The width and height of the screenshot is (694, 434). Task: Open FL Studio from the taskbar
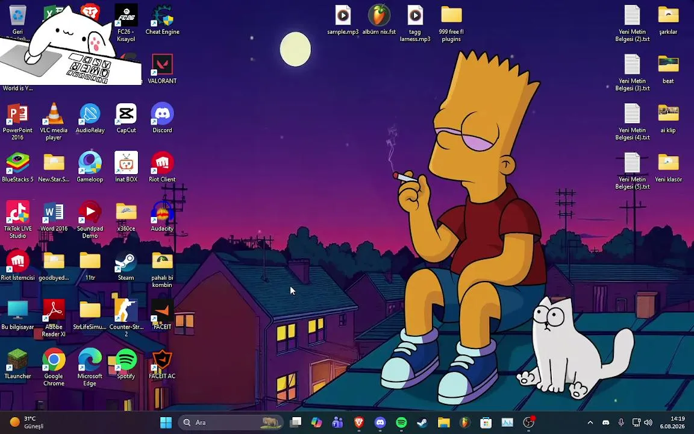[464, 423]
